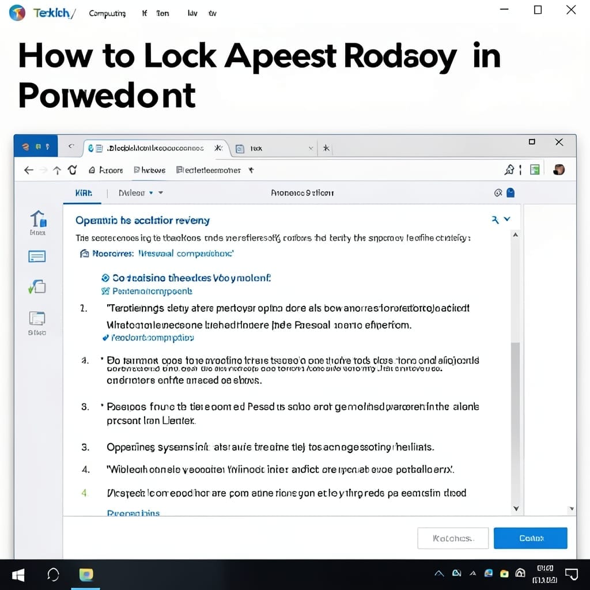
Task: Close the lick tab
Action: click(x=311, y=149)
